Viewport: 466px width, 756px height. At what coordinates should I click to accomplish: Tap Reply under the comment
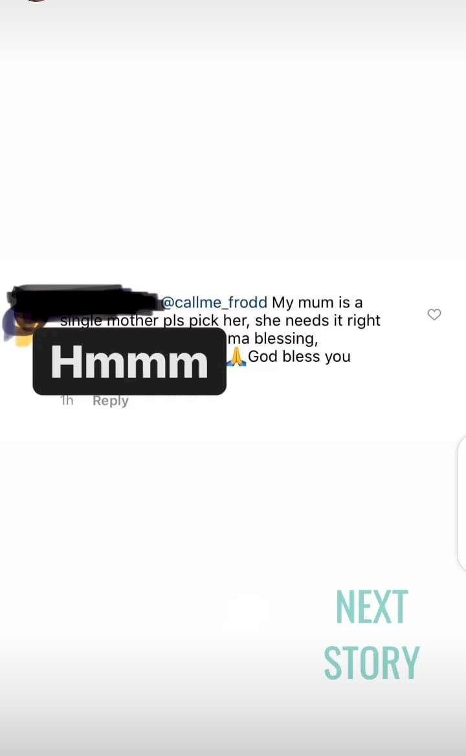[x=111, y=401]
